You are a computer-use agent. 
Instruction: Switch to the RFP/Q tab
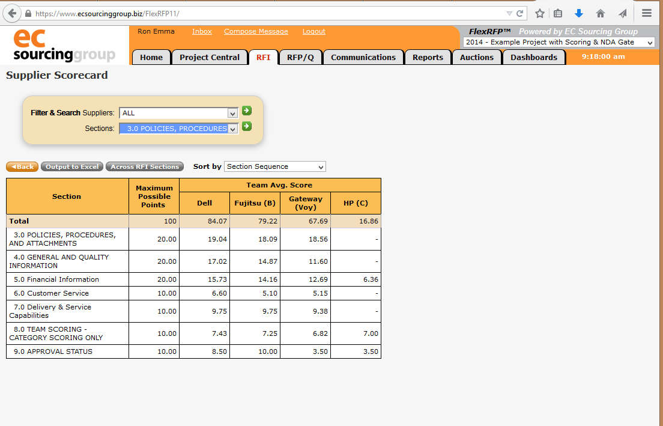coord(300,56)
